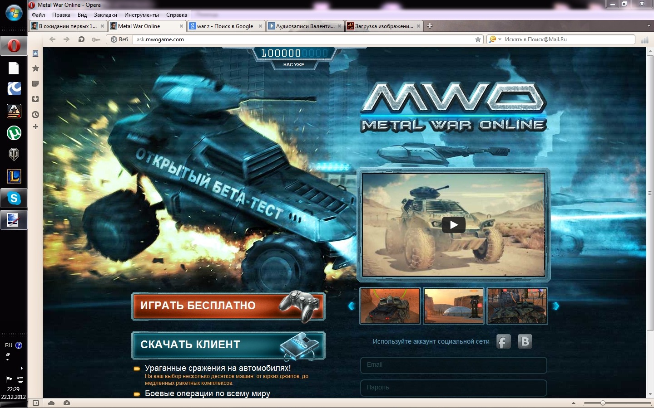Launch League of Legends from taskbar
The width and height of the screenshot is (654, 408).
[x=14, y=176]
